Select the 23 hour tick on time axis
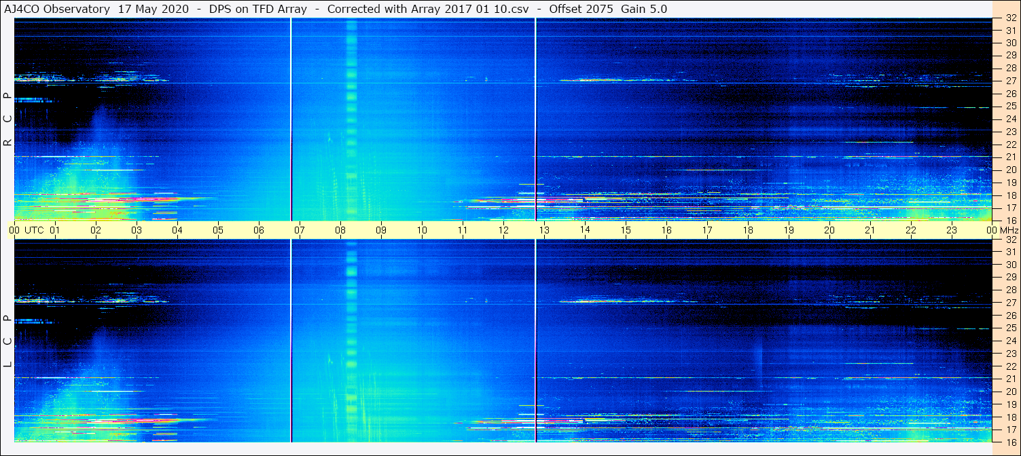The height and width of the screenshot is (456, 1021). pos(952,230)
